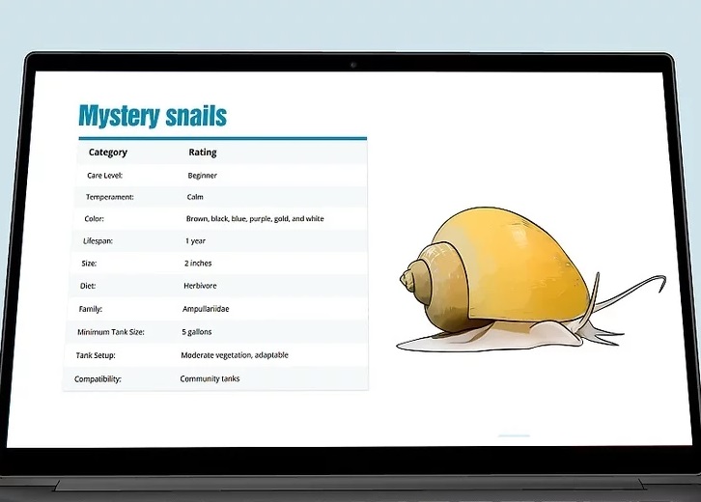
Task: Select the Calm value
Action: point(195,197)
